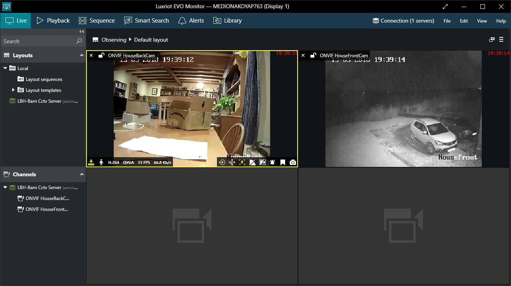Add a bookmark on HouseBackCam
Screen dimensions: 511x286
(283, 162)
